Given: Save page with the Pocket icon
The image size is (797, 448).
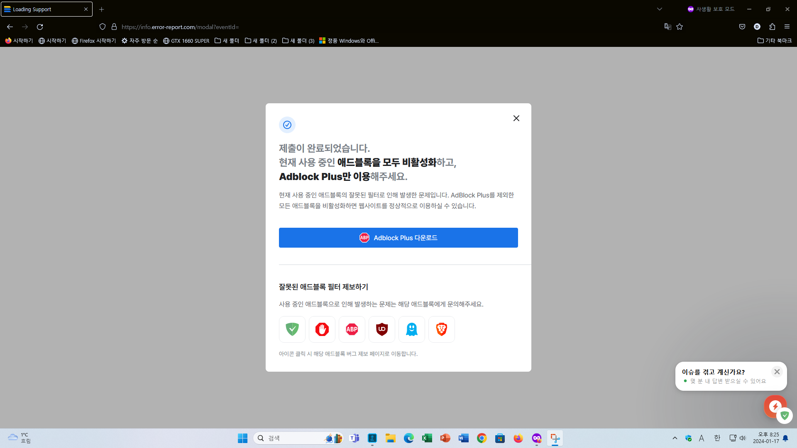Looking at the screenshot, I should (x=742, y=27).
